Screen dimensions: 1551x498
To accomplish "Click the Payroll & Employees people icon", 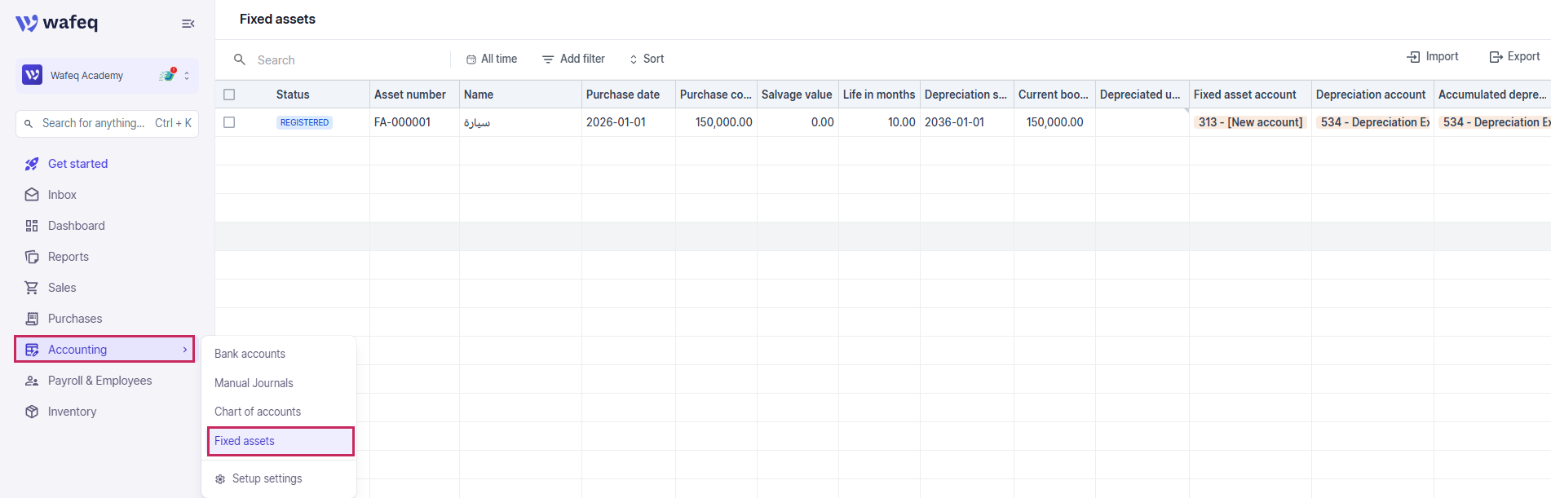I will tap(32, 381).
